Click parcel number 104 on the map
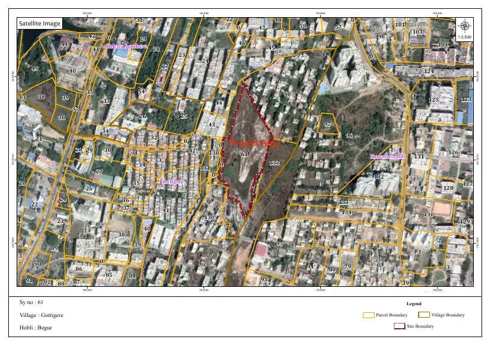Screen dimensions: 491x346 point(443,45)
